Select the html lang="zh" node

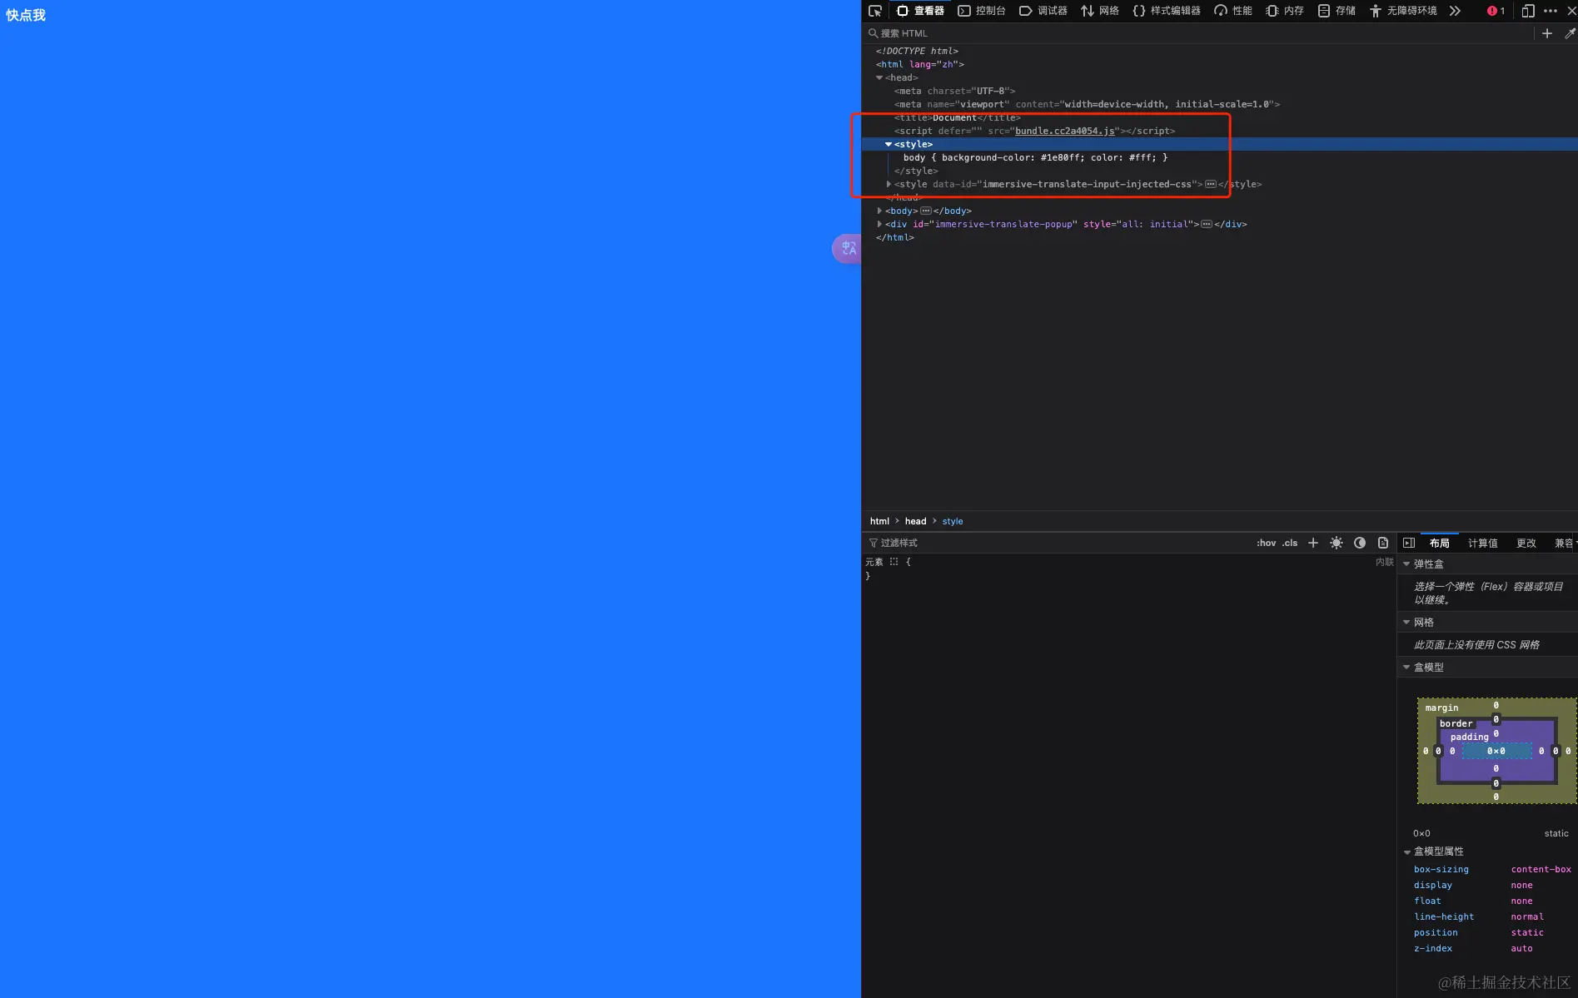pyautogui.click(x=919, y=64)
